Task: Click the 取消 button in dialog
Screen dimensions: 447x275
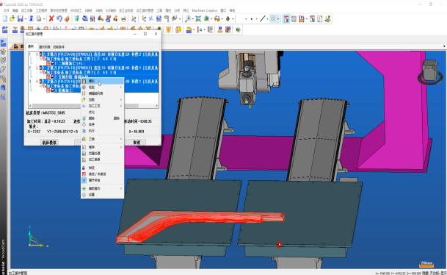Action: tap(137, 143)
